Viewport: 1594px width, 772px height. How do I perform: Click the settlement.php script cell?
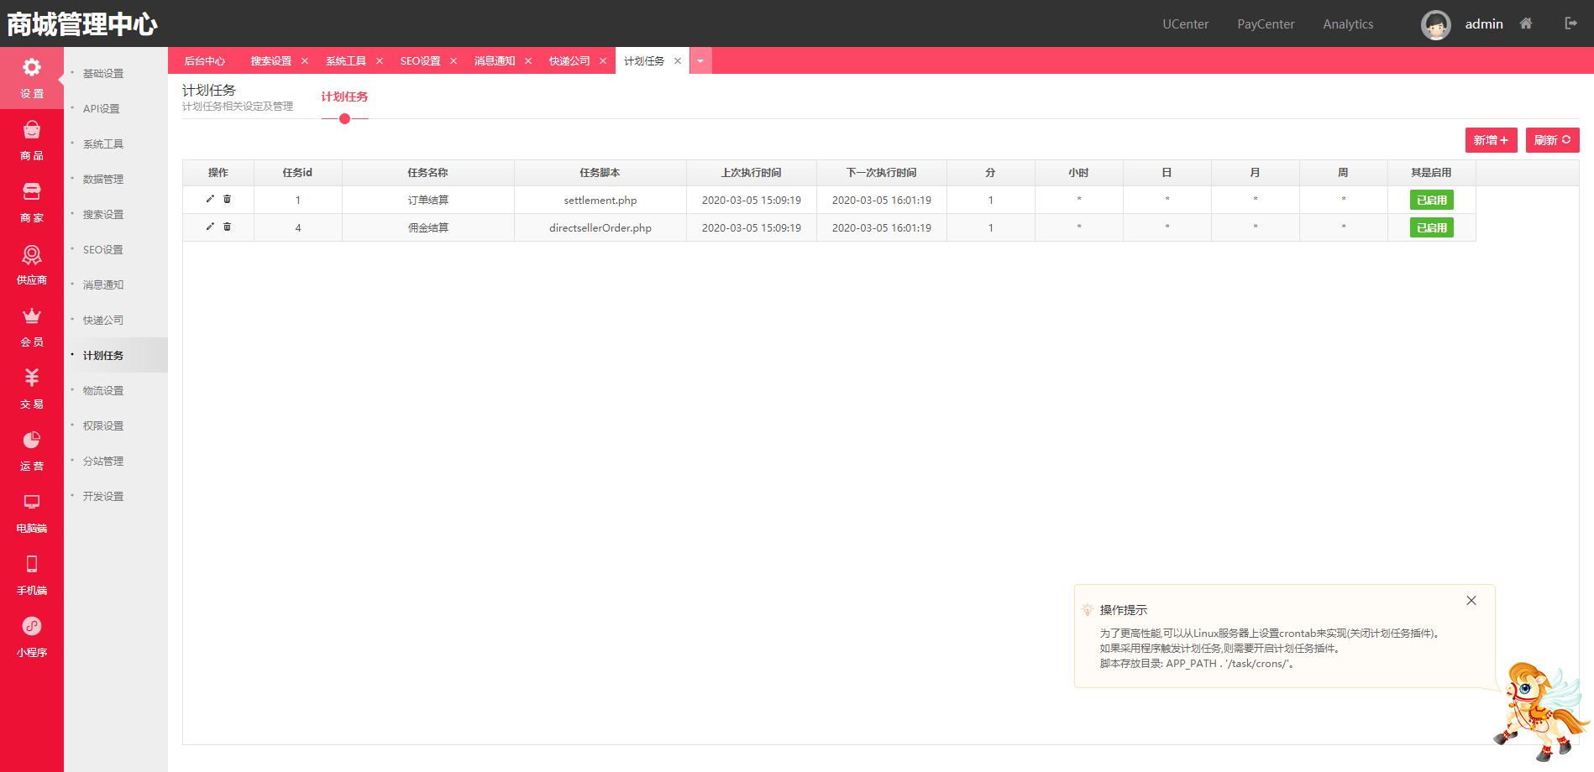pyautogui.click(x=600, y=201)
